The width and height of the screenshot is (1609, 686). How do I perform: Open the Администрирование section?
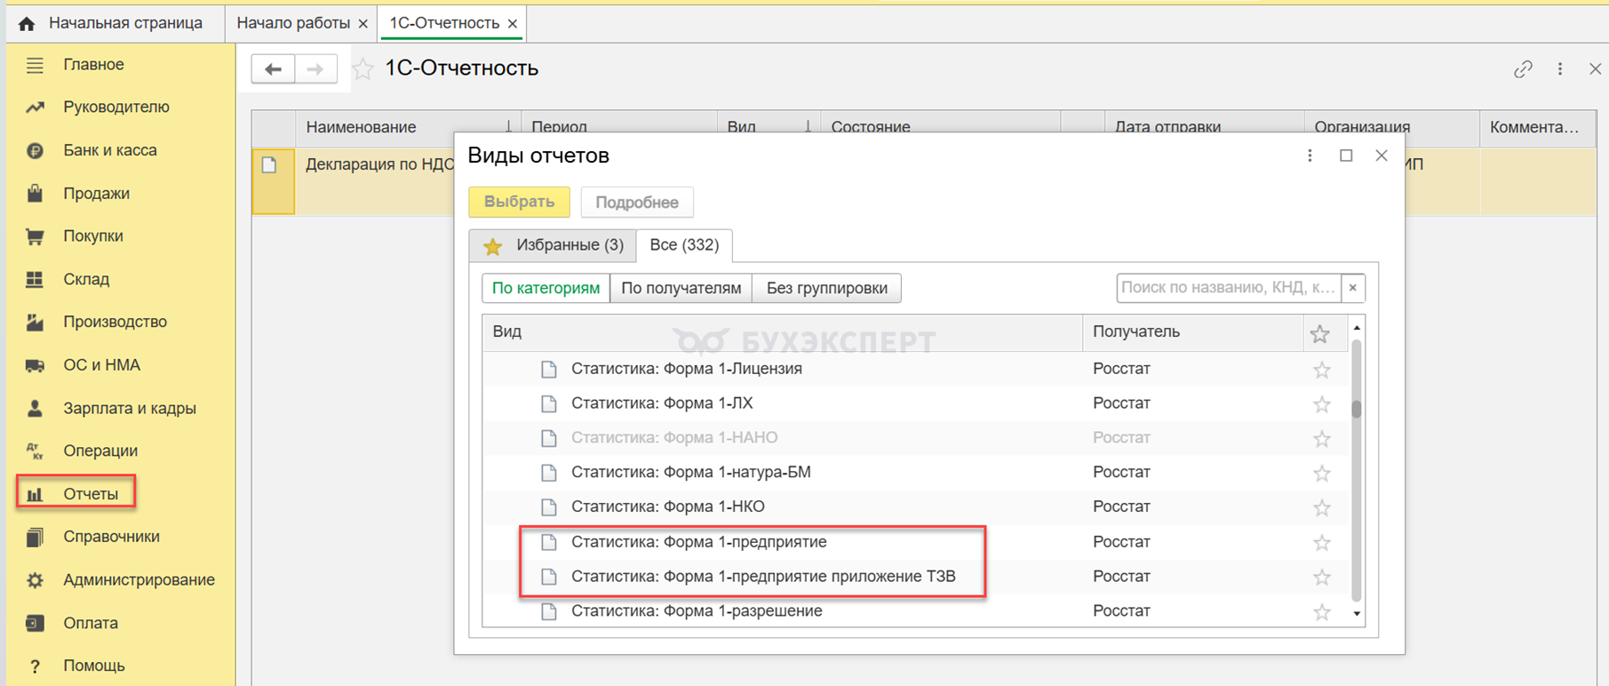coord(139,580)
